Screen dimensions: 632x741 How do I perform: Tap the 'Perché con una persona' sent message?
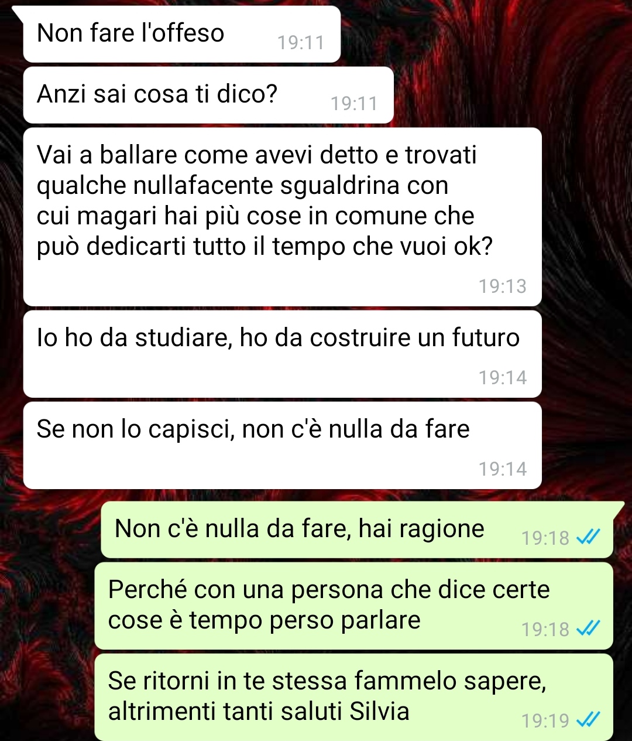click(353, 606)
